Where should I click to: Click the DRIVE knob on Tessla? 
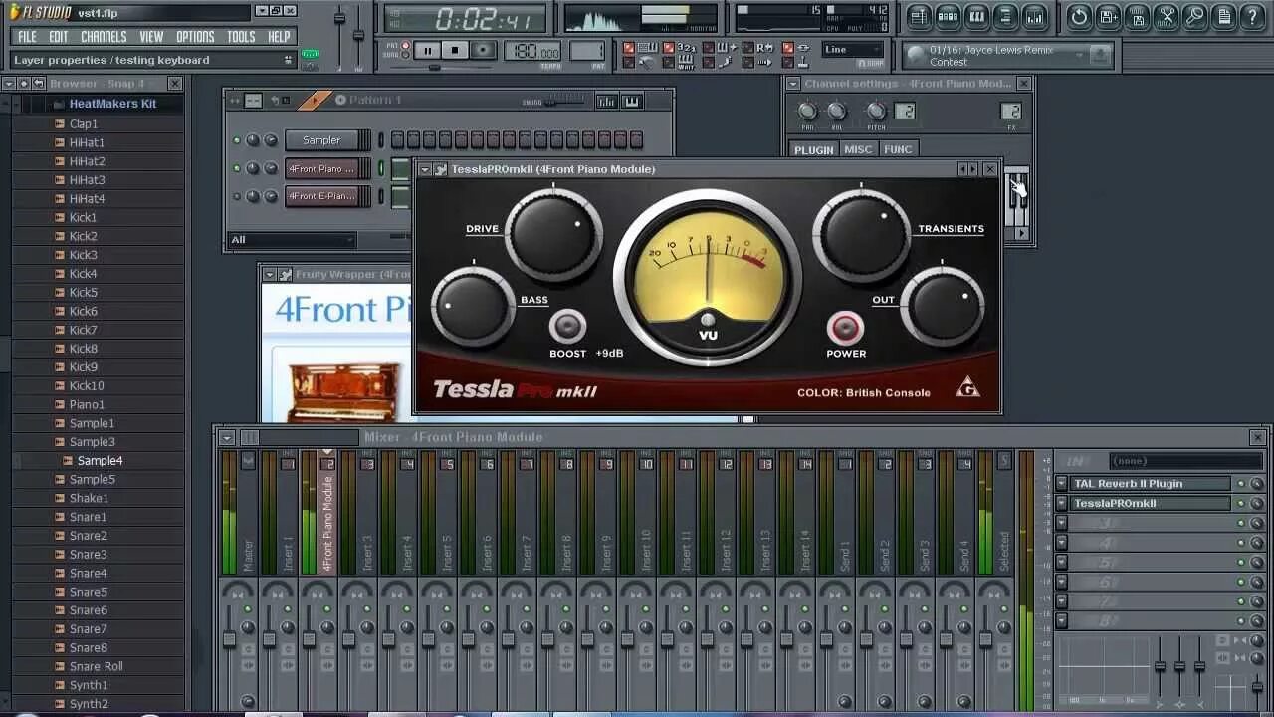coord(552,235)
